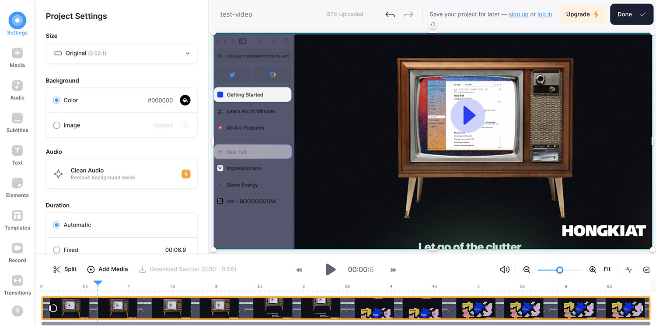
Task: Click the timeline zoom in magnifier
Action: tap(593, 270)
